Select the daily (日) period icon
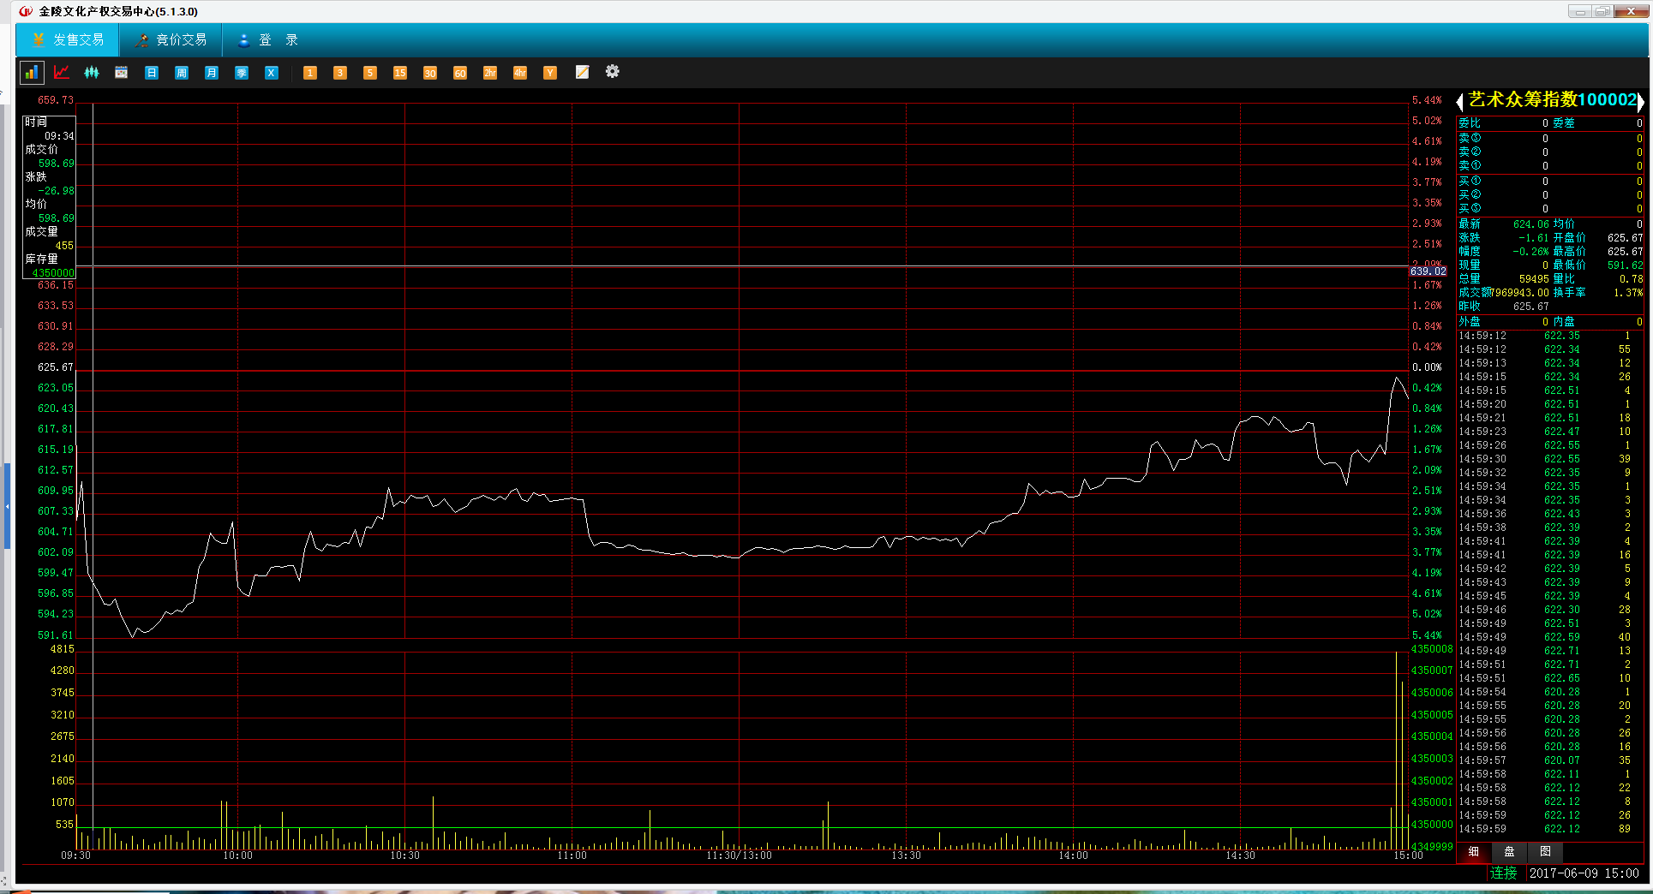Screen dimensions: 1653x894 [x=152, y=73]
